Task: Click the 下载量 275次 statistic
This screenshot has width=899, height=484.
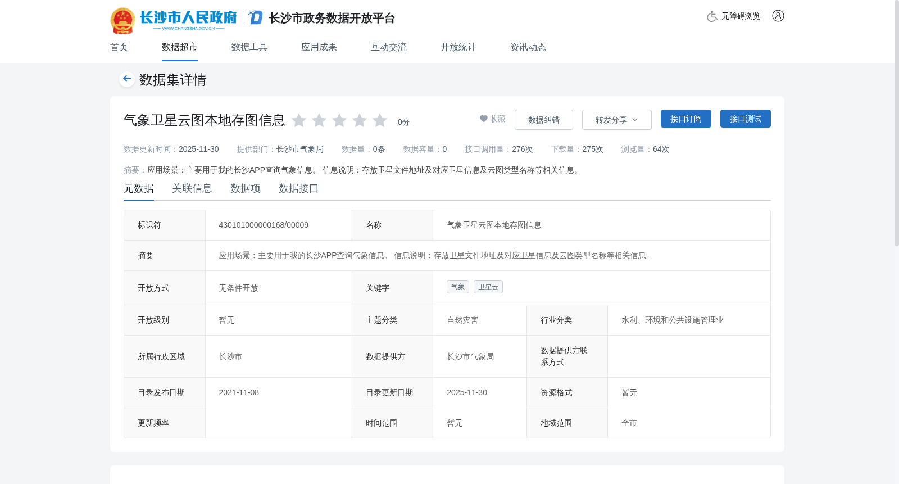Action: coord(577,149)
